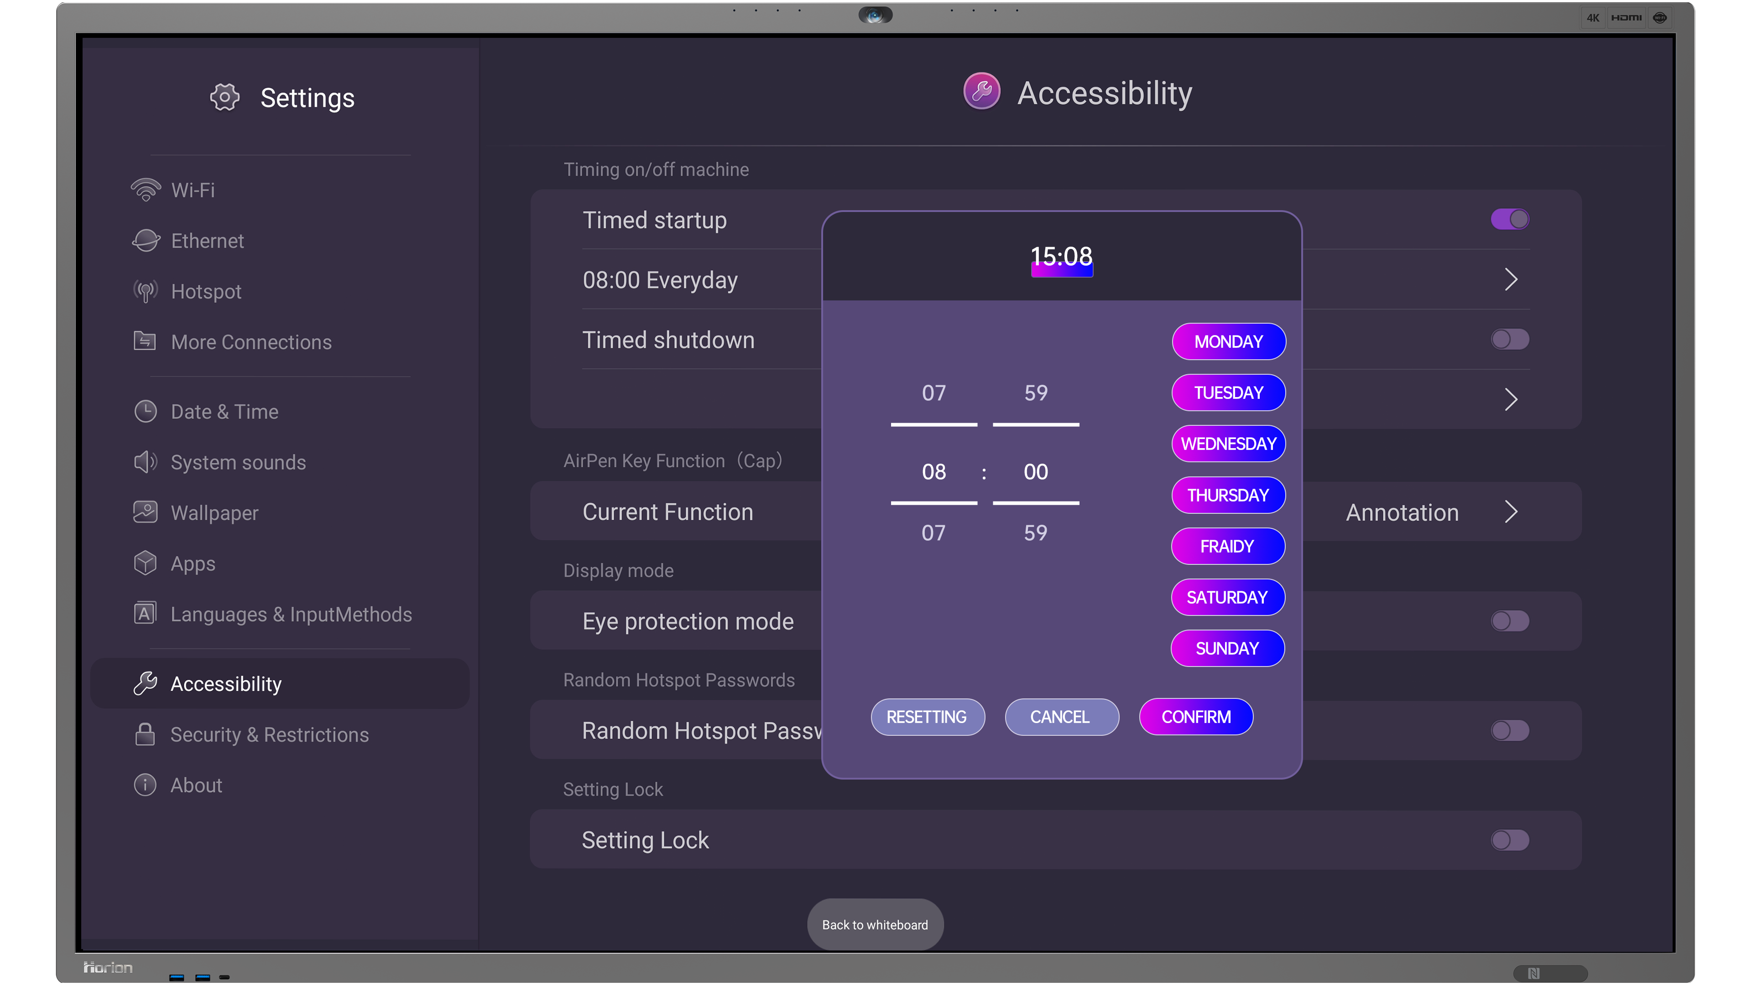
Task: Deselect the WEDNESDAY day chip
Action: pos(1228,444)
